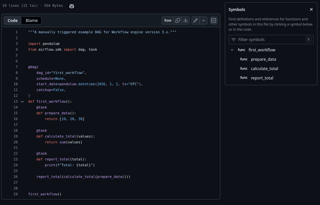Click 'start_date=pendulum.datetime' on line 10
Image resolution: width=320 pixels, height=205 pixels.
click(66, 84)
